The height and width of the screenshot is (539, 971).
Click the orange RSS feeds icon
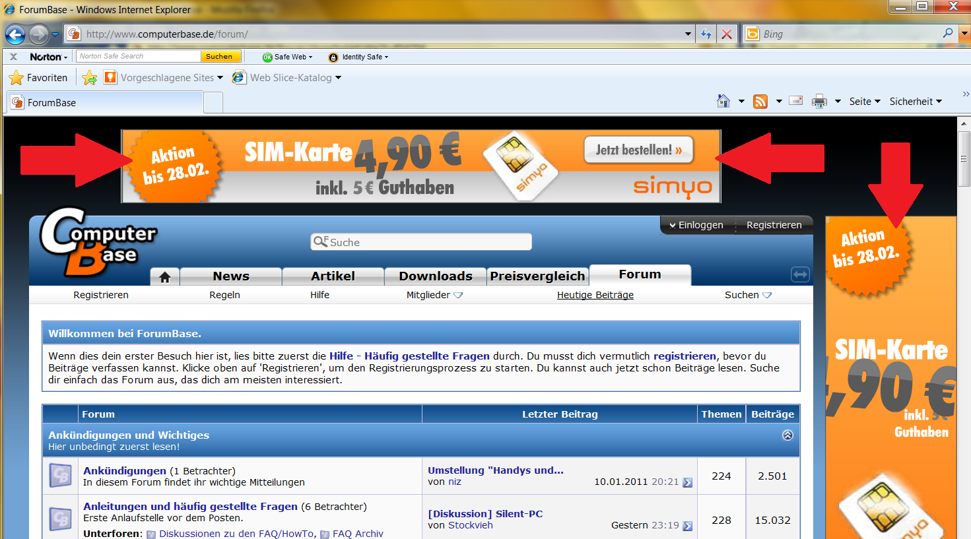click(x=760, y=101)
